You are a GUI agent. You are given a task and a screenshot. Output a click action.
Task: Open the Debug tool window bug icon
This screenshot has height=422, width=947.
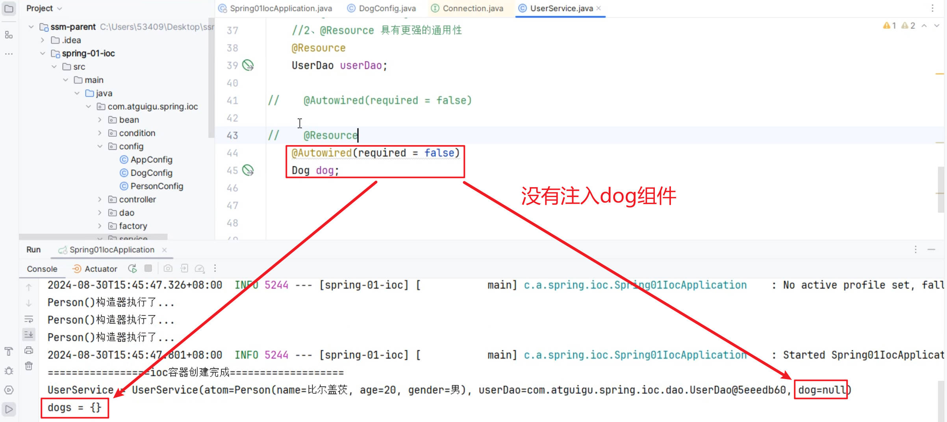9,371
